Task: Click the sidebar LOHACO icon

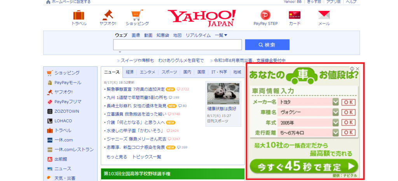Action: point(50,121)
